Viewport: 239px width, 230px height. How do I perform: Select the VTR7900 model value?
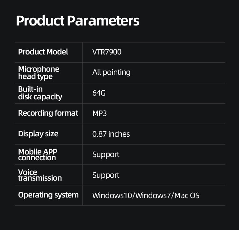pos(107,52)
